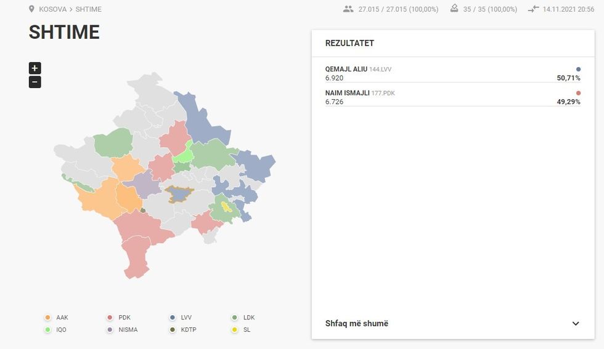Click the AAK orange legend swatch
The image size is (604, 349).
pos(48,318)
